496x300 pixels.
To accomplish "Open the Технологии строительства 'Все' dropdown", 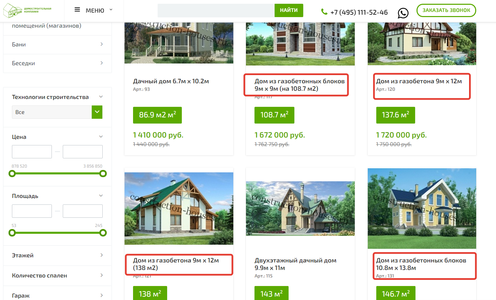I will [x=57, y=112].
